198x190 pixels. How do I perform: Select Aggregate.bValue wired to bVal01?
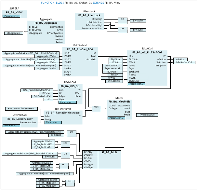click(47, 56)
